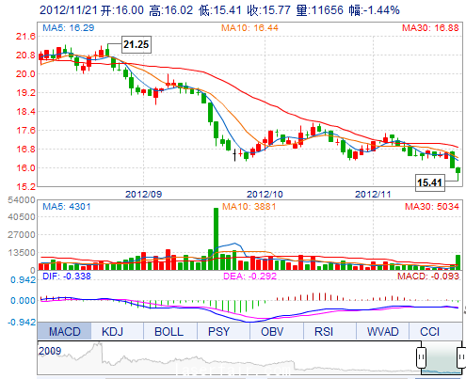Click the left range slider handle
The width and height of the screenshot is (466, 379).
pos(421,357)
